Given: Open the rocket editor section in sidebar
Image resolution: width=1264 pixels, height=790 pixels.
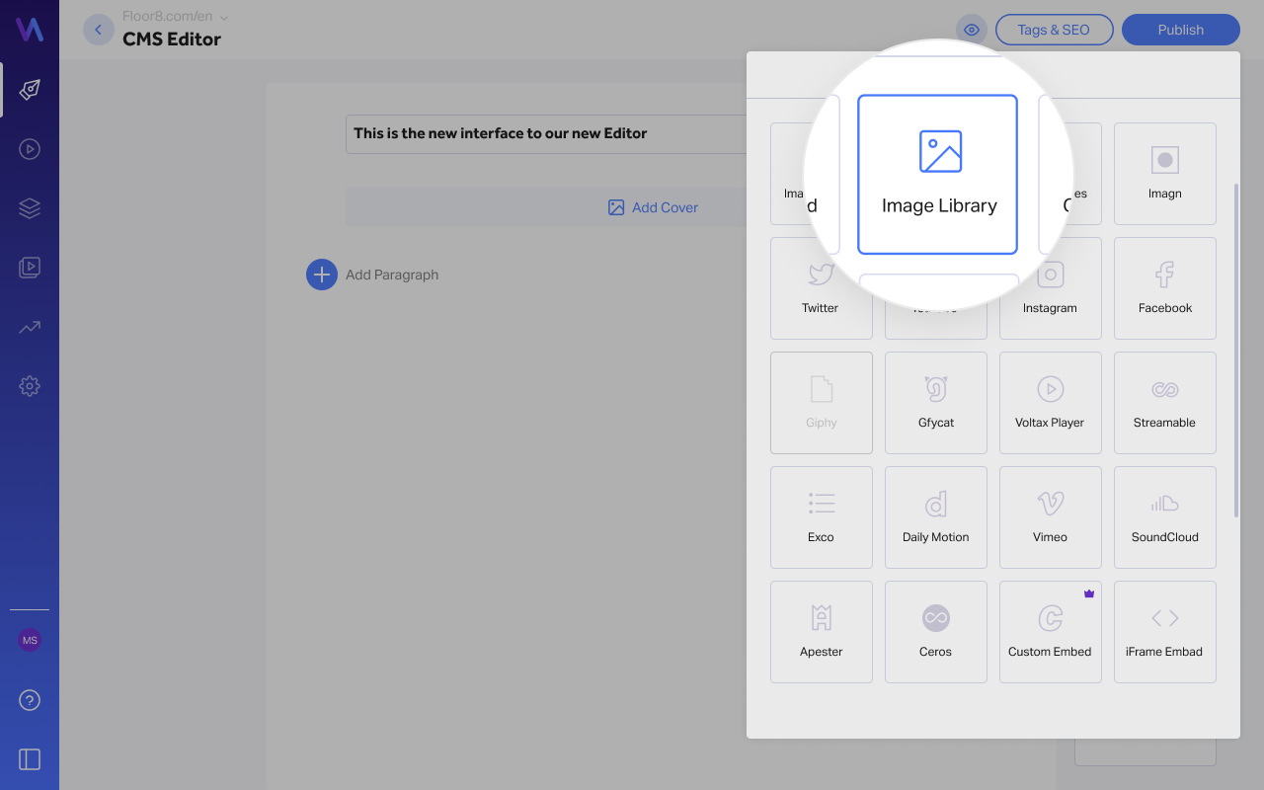Looking at the screenshot, I should [30, 90].
